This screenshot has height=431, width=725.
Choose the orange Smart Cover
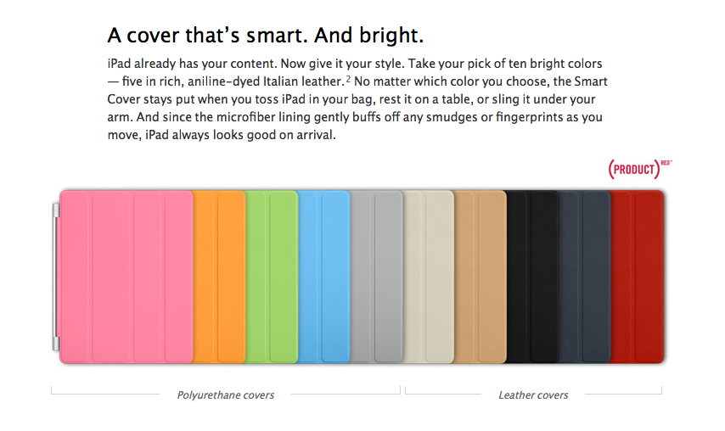[219, 277]
